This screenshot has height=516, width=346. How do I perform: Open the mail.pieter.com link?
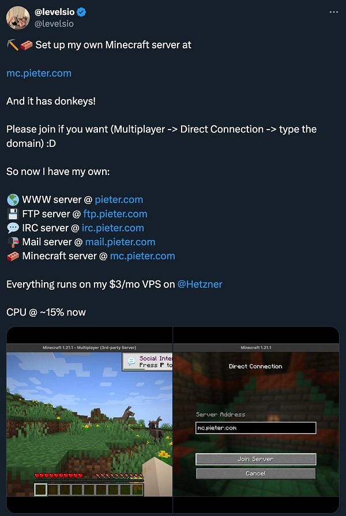(x=121, y=242)
